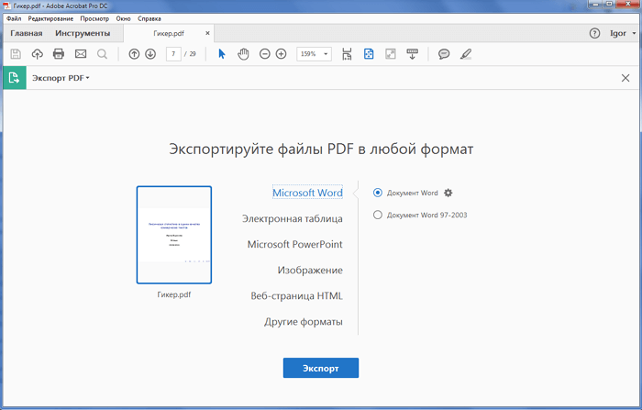Viewport: 642px width, 410px height.
Task: Send file by email envelope icon
Action: click(81, 54)
